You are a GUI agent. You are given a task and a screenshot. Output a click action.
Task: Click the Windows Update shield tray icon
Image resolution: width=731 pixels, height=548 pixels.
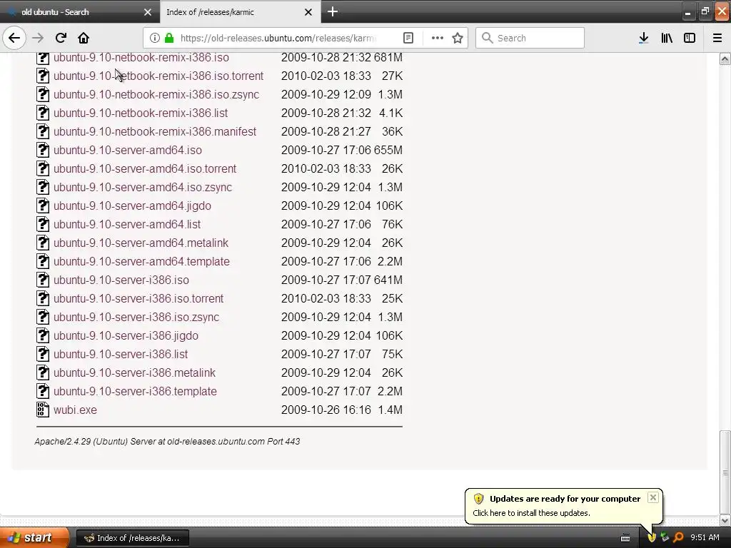[x=652, y=538]
